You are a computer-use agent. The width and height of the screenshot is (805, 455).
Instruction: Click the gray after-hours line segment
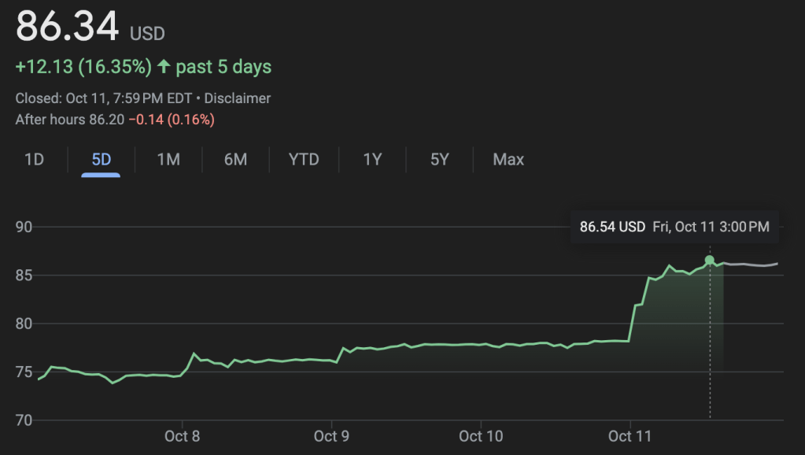pyautogui.click(x=751, y=264)
